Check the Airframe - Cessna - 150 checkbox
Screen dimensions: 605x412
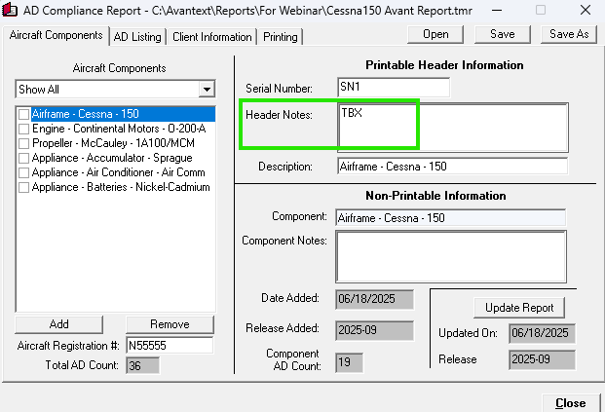tap(23, 115)
